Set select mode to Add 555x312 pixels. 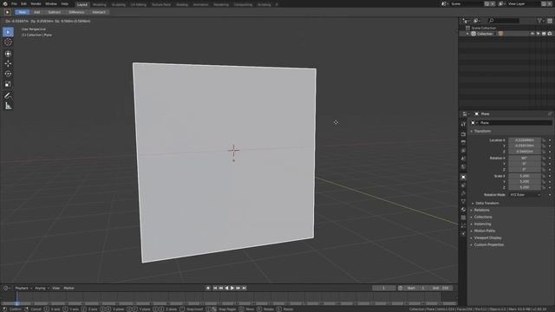point(36,12)
